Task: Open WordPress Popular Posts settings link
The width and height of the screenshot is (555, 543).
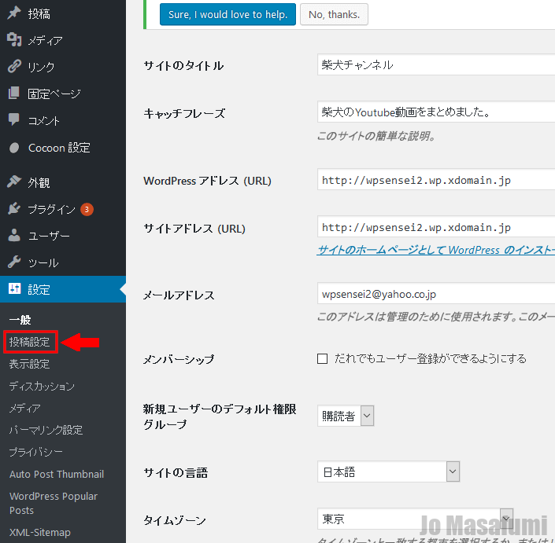Action: [53, 503]
